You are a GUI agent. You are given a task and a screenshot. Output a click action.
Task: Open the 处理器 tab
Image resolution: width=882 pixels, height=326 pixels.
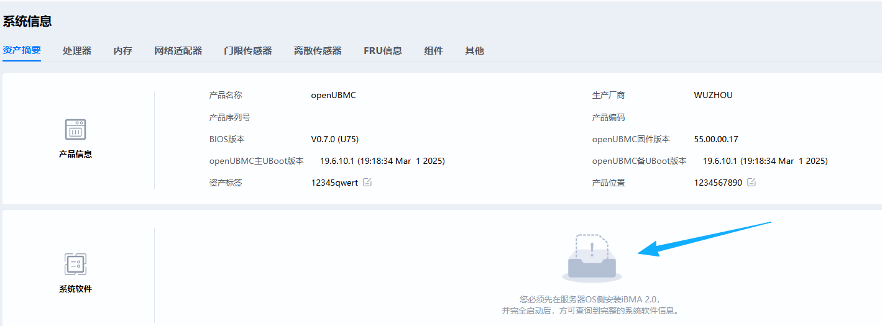point(77,51)
